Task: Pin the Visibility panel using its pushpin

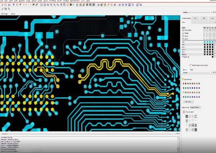Action: point(214,12)
